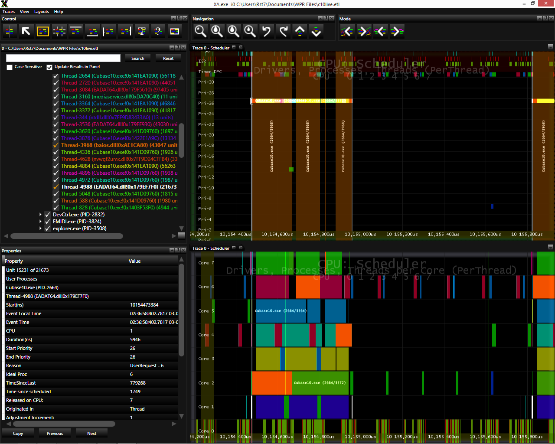Screen dimensions: 555x444
Task: Enable the Case Sensitive checkbox
Action: point(10,67)
